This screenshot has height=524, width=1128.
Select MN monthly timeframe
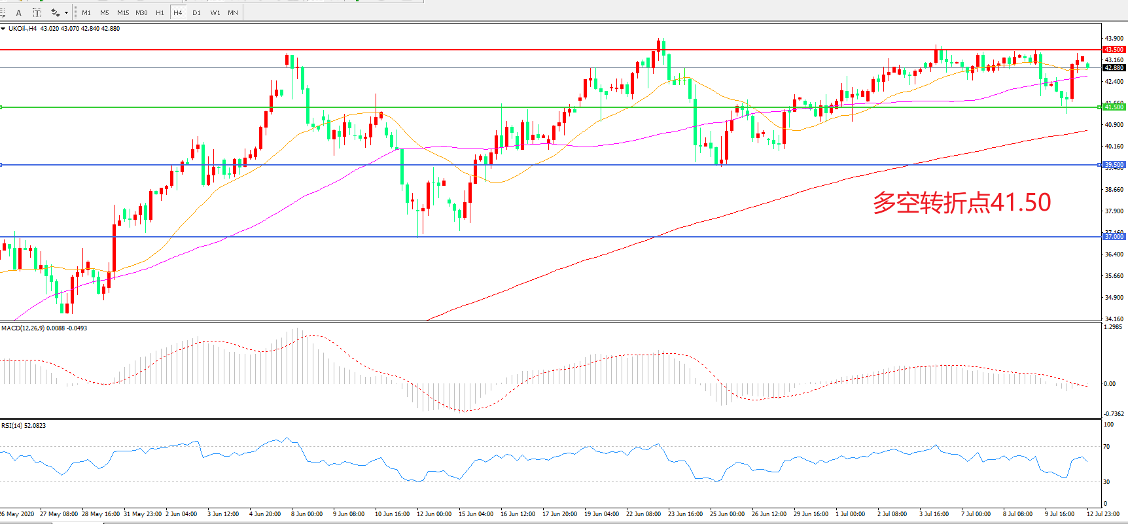233,12
